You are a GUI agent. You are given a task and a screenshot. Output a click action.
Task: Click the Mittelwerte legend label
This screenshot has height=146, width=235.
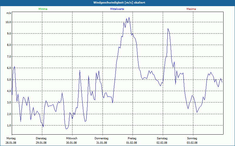point(117,9)
